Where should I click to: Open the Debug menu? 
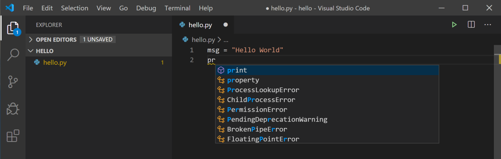(x=146, y=8)
